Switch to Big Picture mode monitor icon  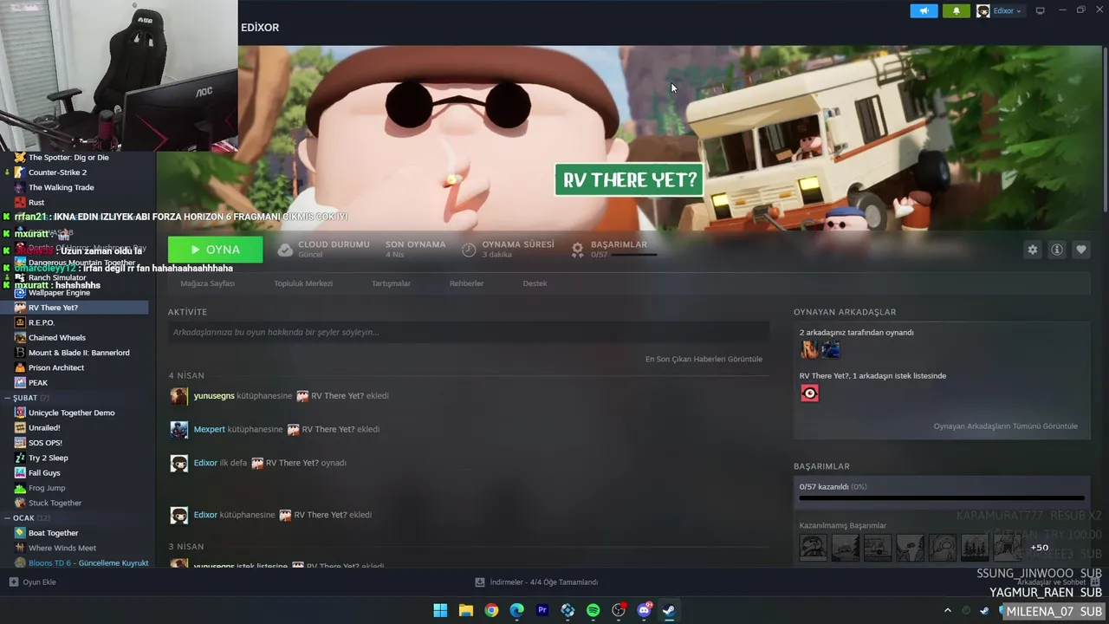click(1041, 11)
